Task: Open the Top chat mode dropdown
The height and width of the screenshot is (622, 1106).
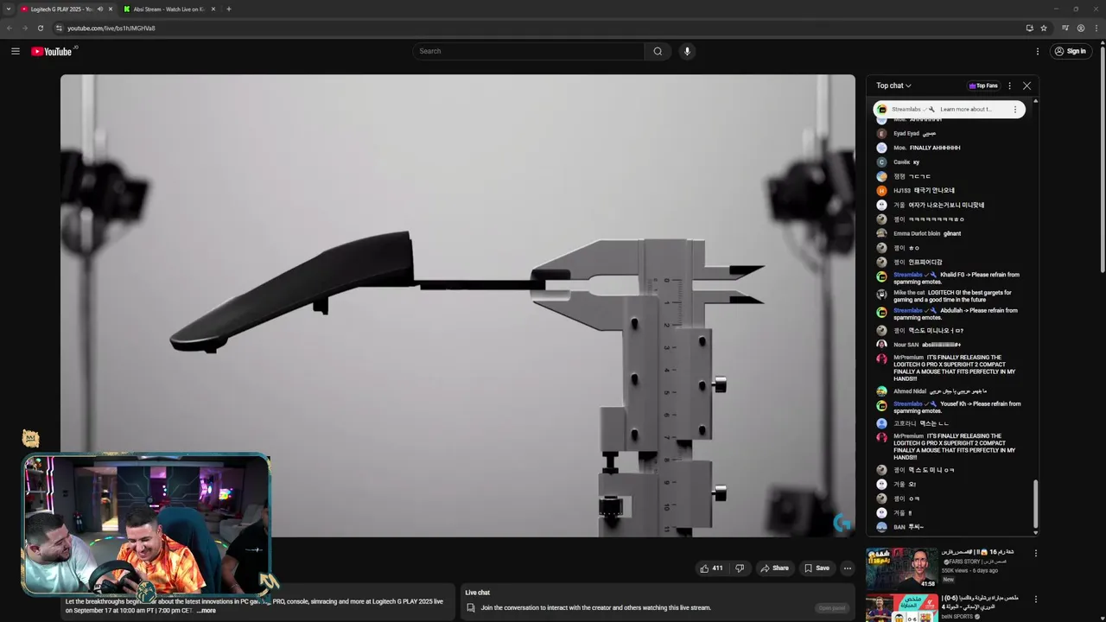Action: (893, 86)
